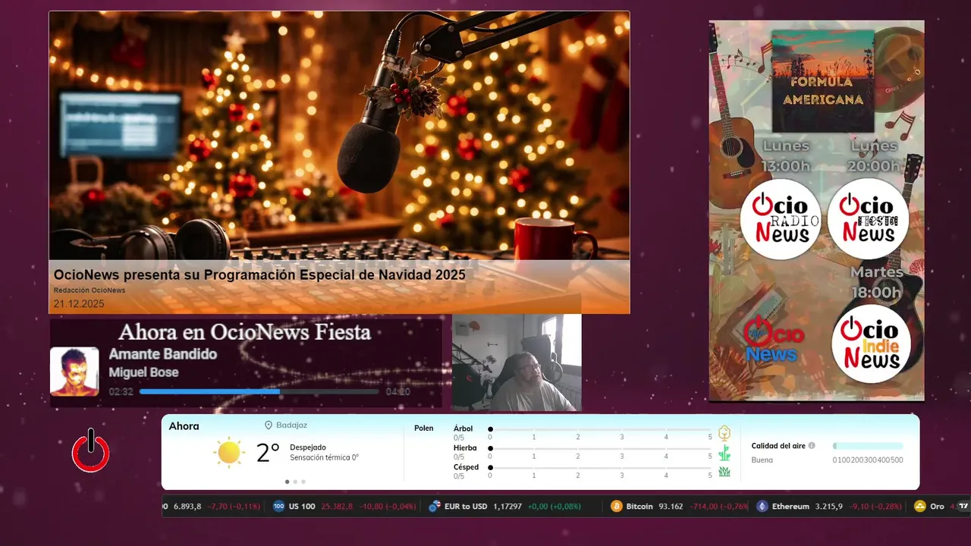Viewport: 971px width, 546px height.
Task: Click the Badajoz location label
Action: [x=292, y=425]
